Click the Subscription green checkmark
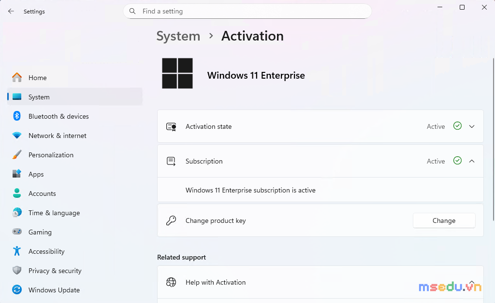The height and width of the screenshot is (303, 495). (457, 161)
